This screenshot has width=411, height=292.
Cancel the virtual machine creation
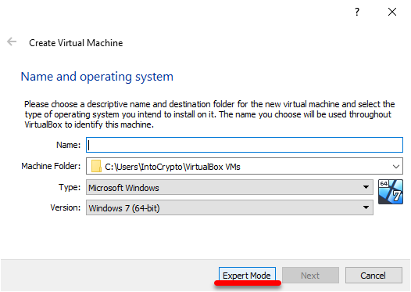tap(373, 276)
